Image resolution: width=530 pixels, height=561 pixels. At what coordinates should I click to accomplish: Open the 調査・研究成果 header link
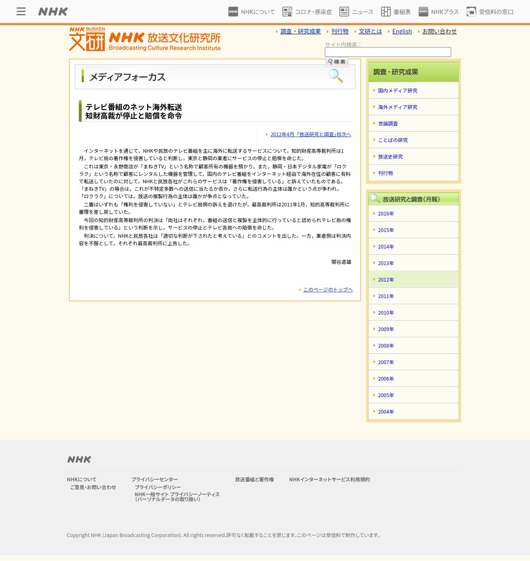coord(300,31)
